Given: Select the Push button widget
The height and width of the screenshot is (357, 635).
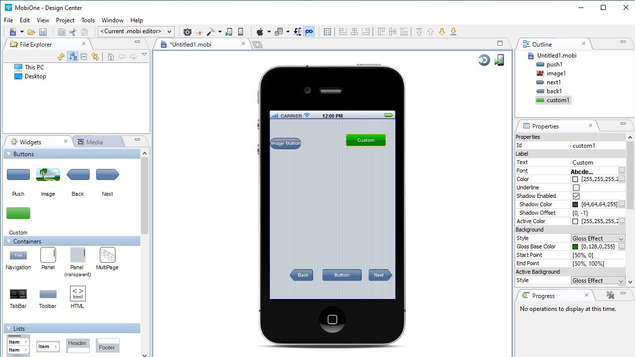Looking at the screenshot, I should pyautogui.click(x=18, y=175).
